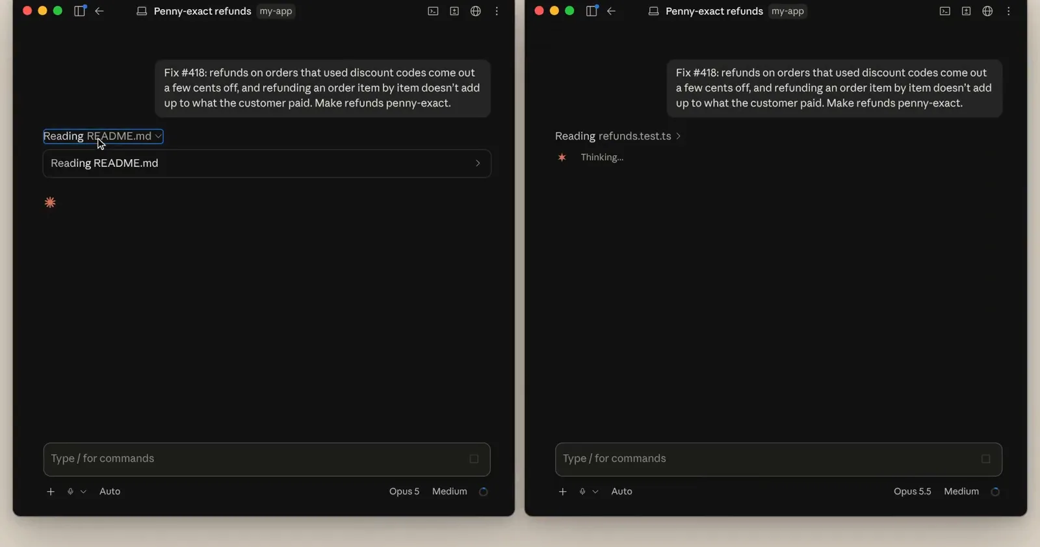The width and height of the screenshot is (1040, 547).
Task: Open the download-box icon in the Opus 5 window
Action: 454,11
